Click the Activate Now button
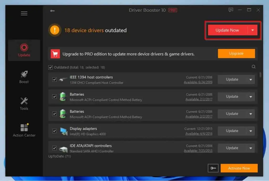 tap(239, 168)
